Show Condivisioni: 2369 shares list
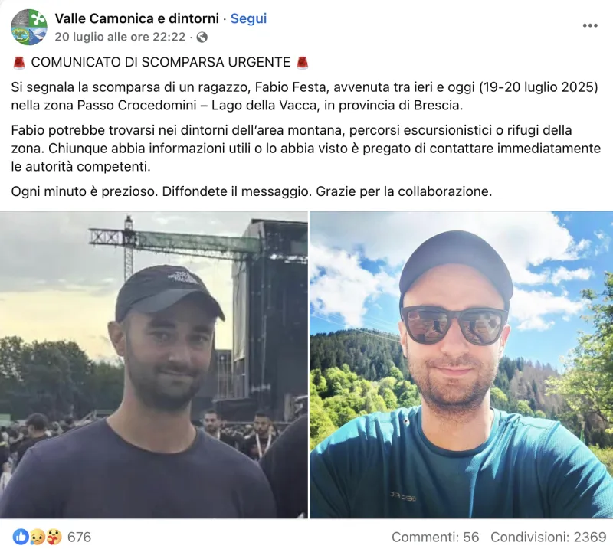The height and width of the screenshot is (549, 613). (x=548, y=537)
